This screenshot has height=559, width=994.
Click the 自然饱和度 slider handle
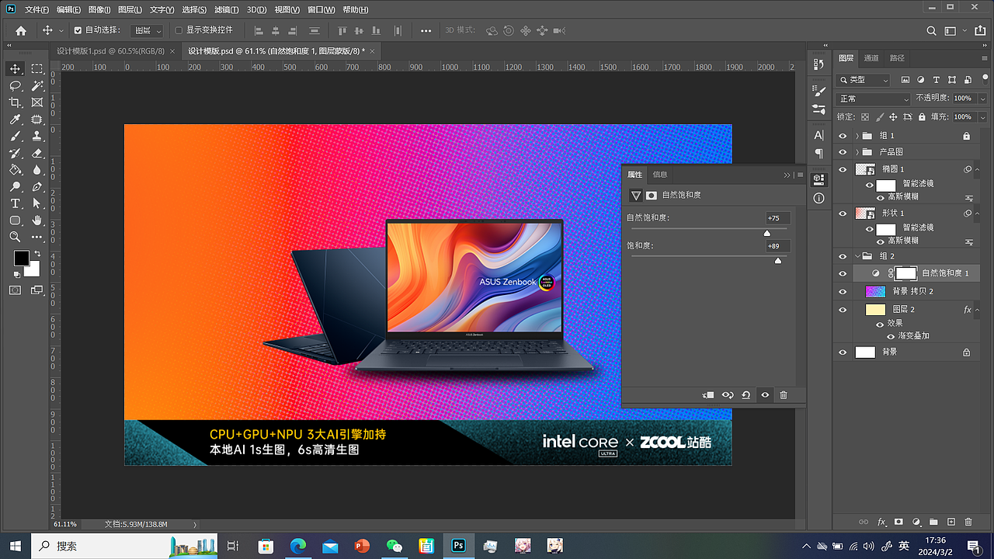pyautogui.click(x=767, y=233)
